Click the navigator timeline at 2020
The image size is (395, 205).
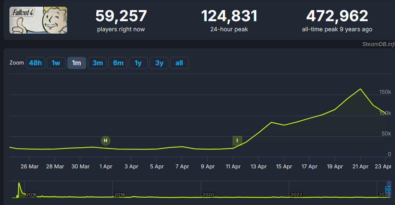tap(208, 195)
